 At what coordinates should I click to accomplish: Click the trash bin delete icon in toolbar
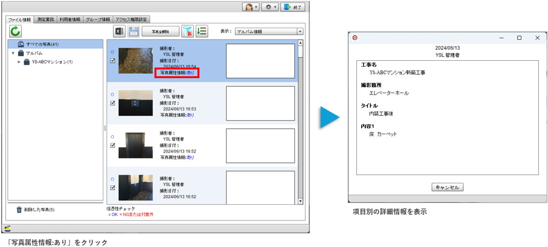(188, 31)
